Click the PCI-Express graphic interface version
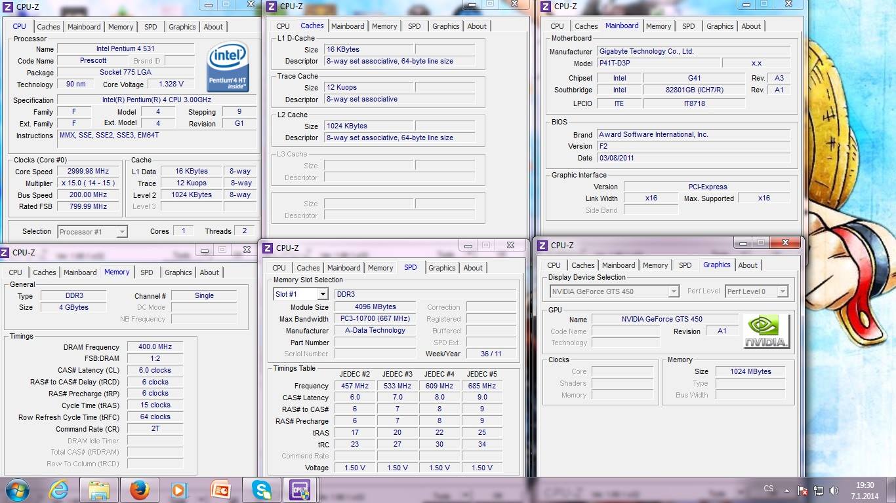 click(707, 187)
